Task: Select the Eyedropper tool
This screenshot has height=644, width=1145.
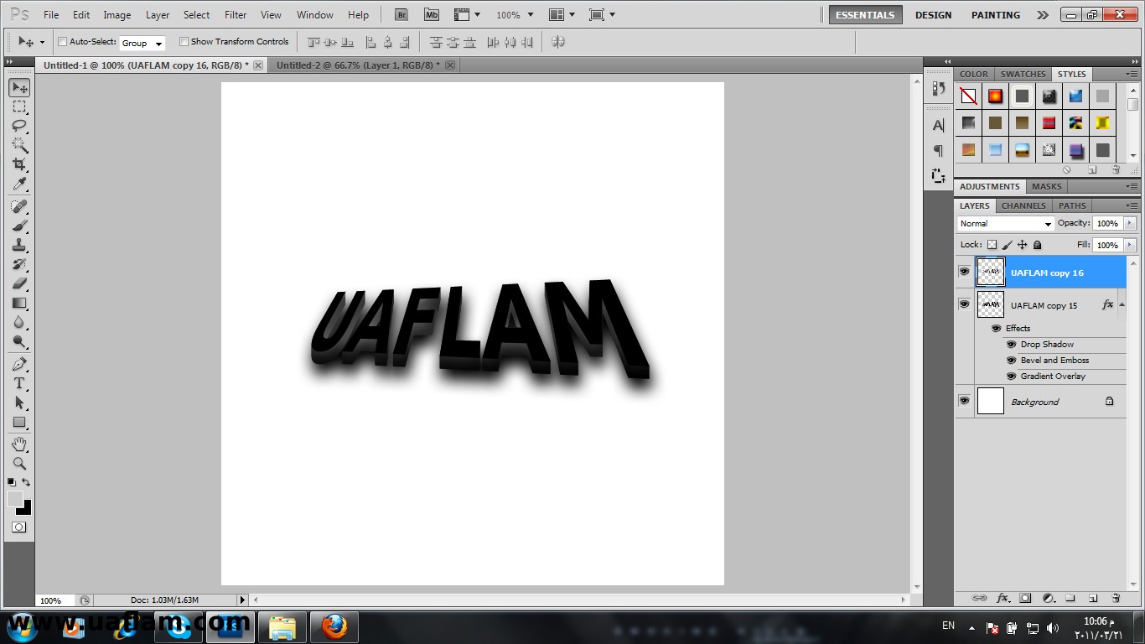Action: [x=19, y=184]
